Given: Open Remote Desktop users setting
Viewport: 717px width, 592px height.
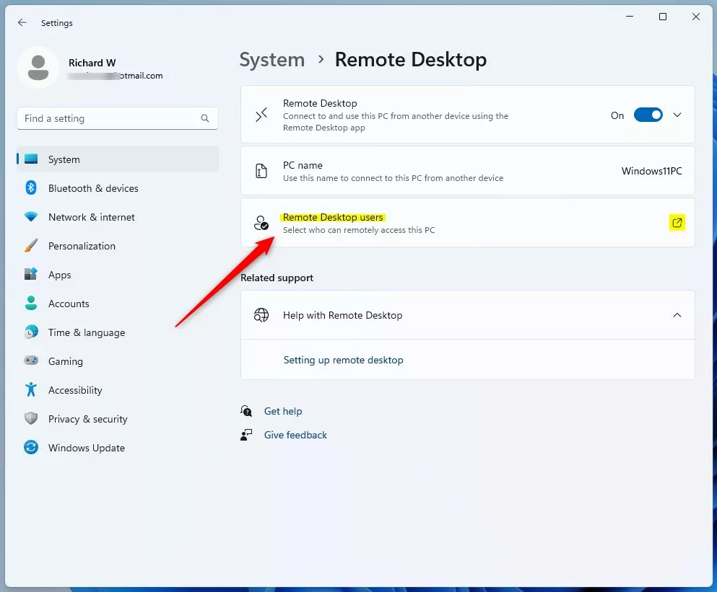Looking at the screenshot, I should click(468, 223).
